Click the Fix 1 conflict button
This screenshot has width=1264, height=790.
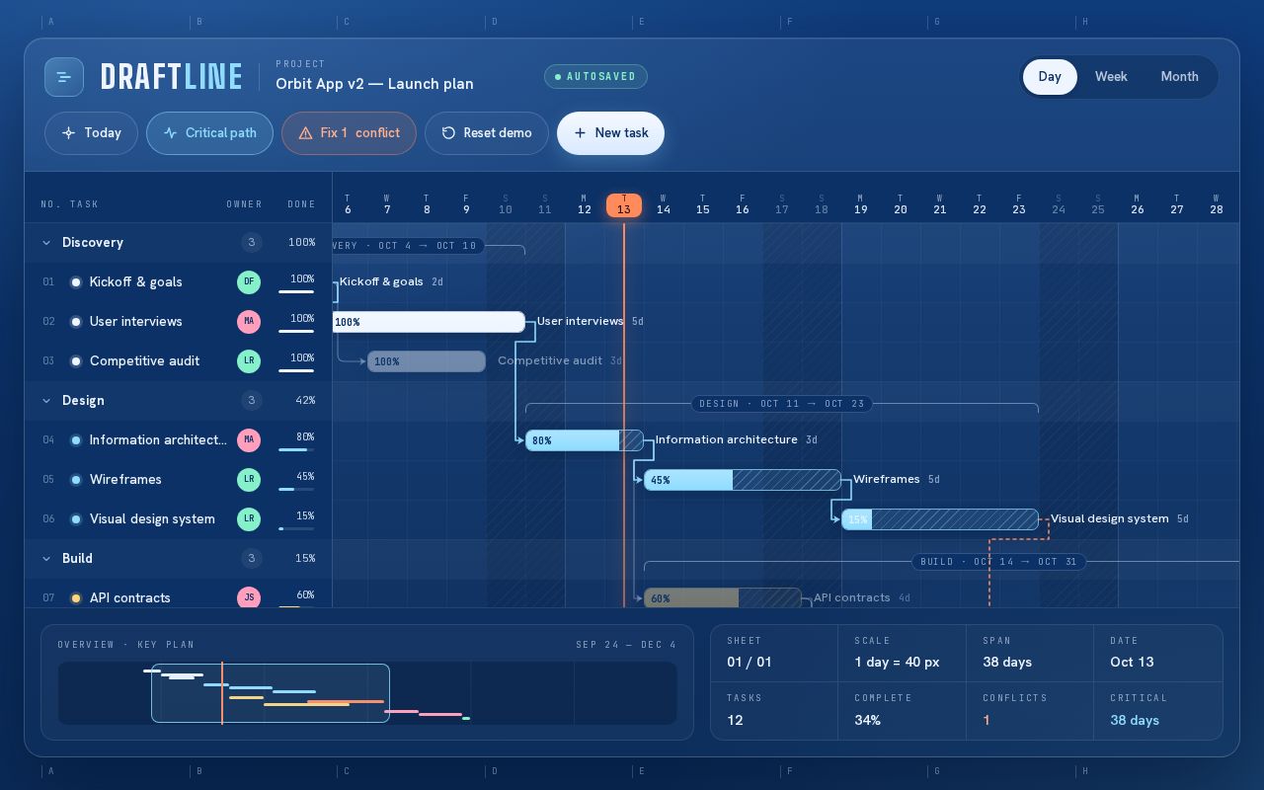click(x=349, y=133)
